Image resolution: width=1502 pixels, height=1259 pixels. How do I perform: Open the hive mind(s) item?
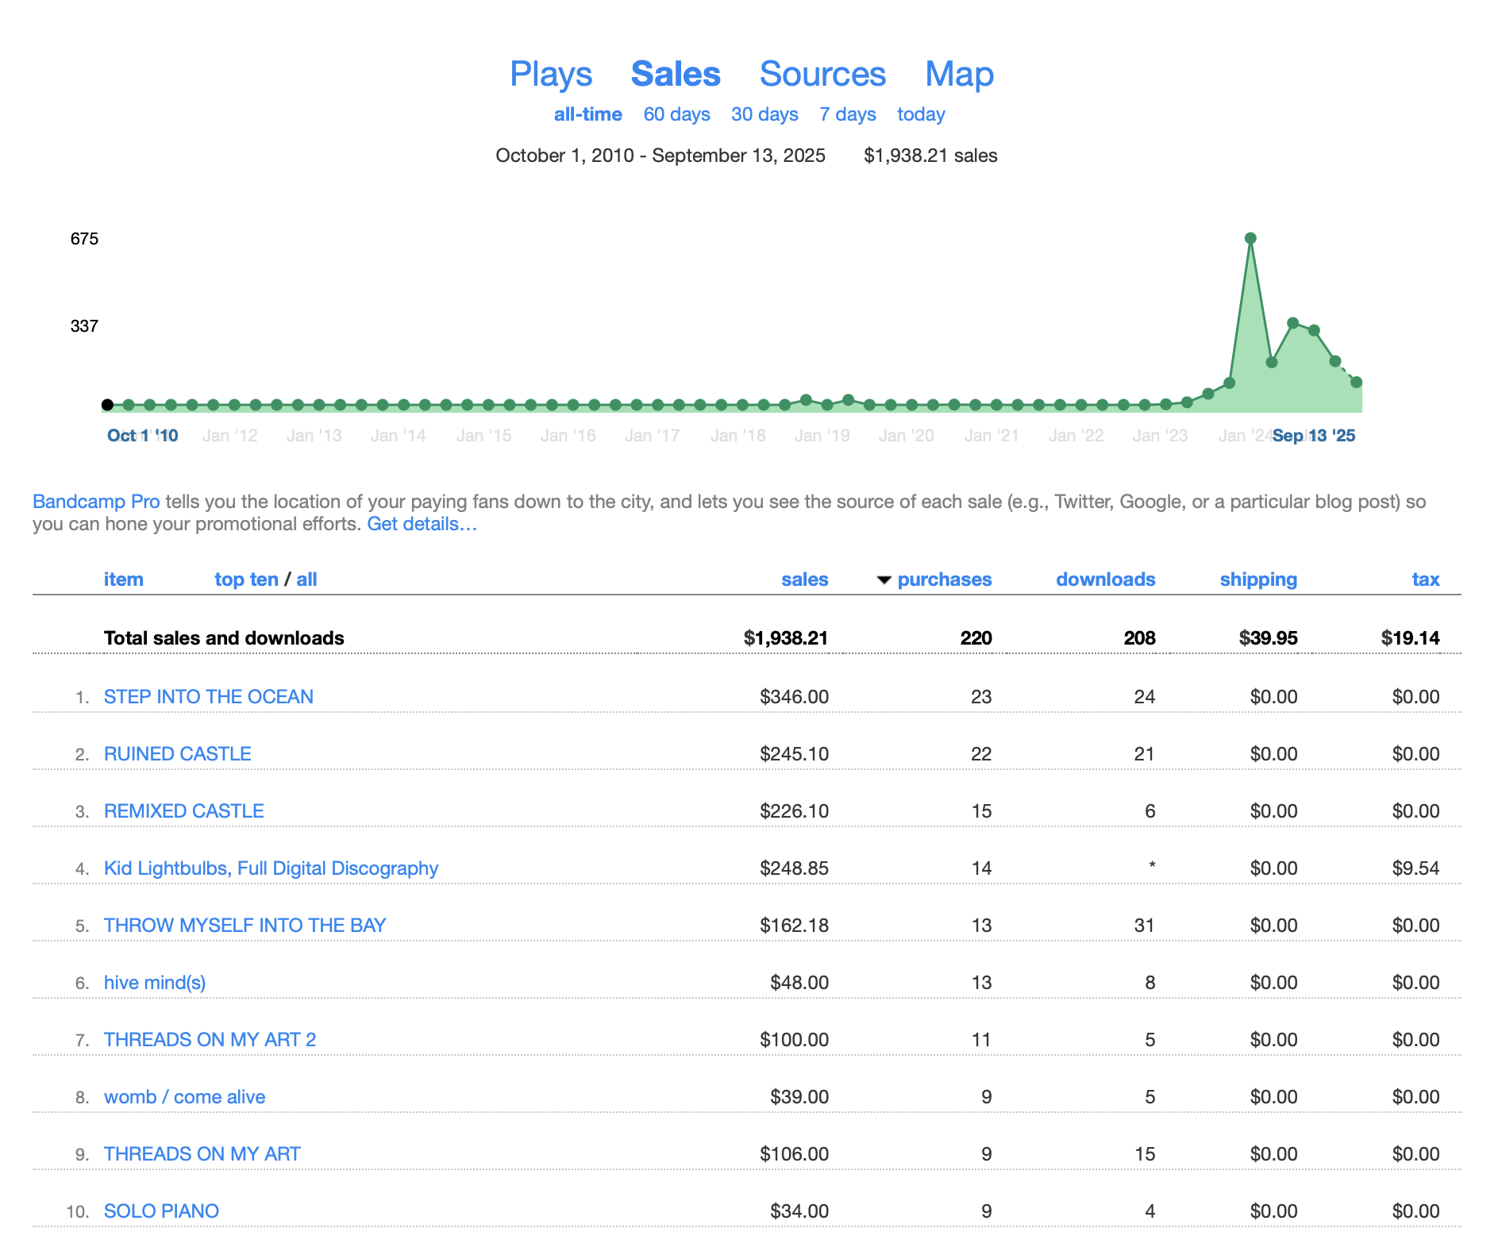155,983
